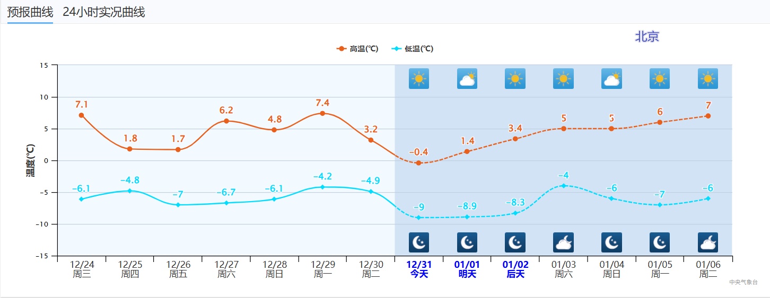Viewport: 770px width, 298px height.
Task: Click the clear night moon icon for 12/31
Action: pos(418,242)
